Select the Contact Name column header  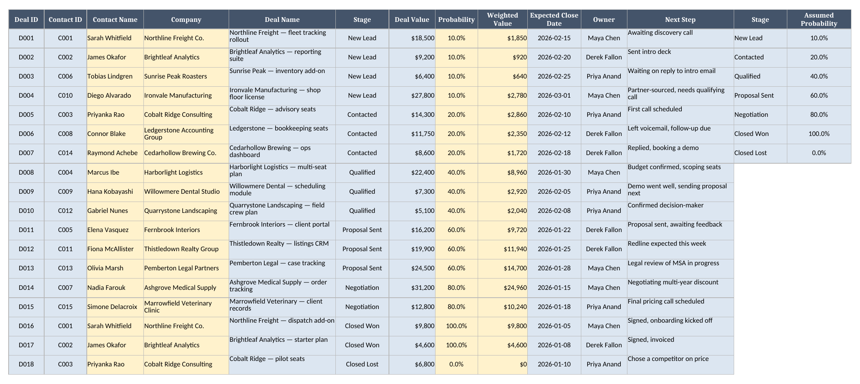click(x=115, y=19)
